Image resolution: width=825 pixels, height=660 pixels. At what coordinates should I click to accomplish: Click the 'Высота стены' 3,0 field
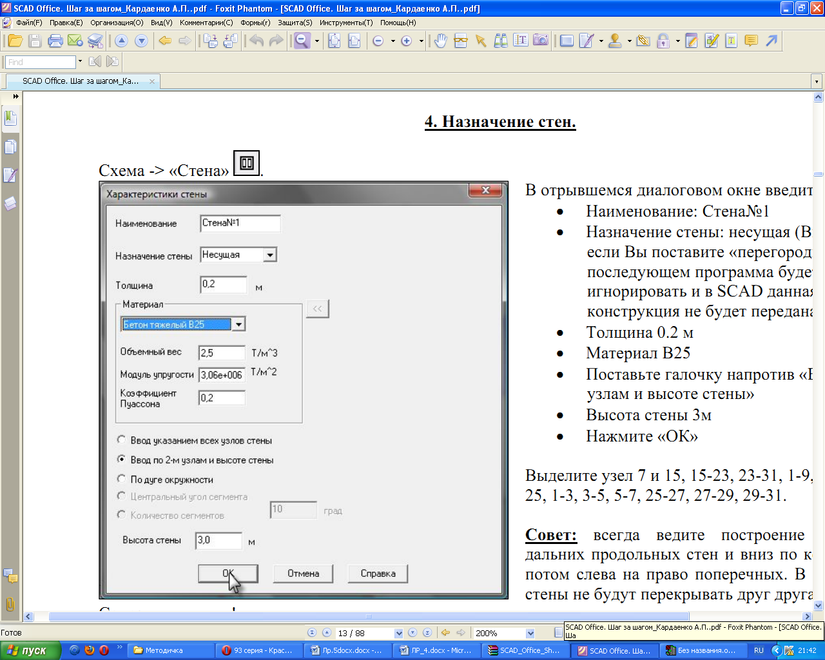coord(218,541)
